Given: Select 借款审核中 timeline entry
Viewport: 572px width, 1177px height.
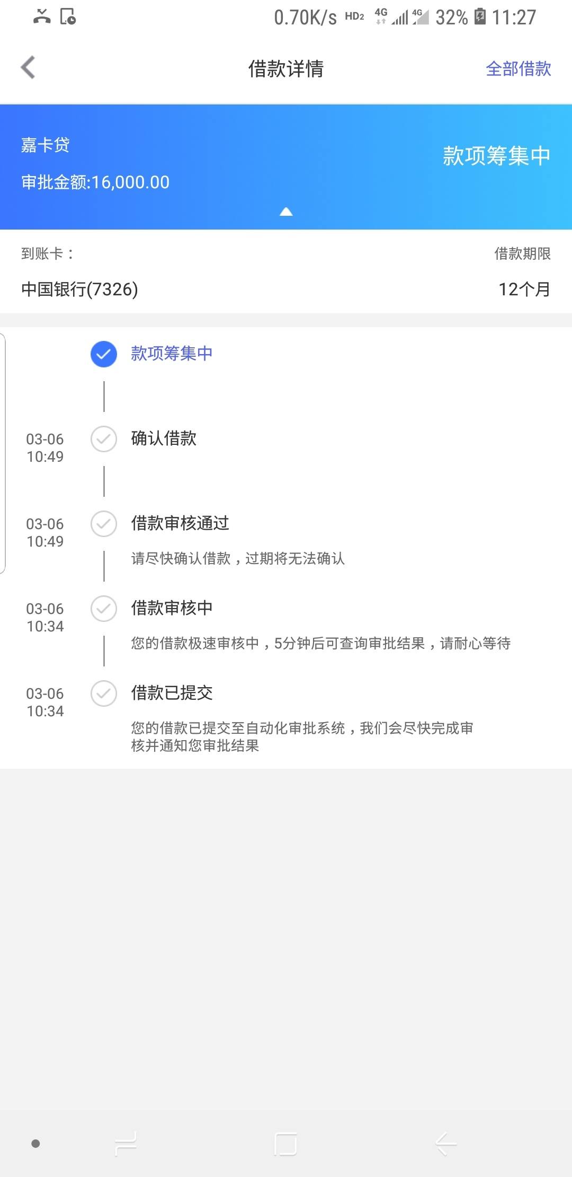Looking at the screenshot, I should tap(172, 608).
